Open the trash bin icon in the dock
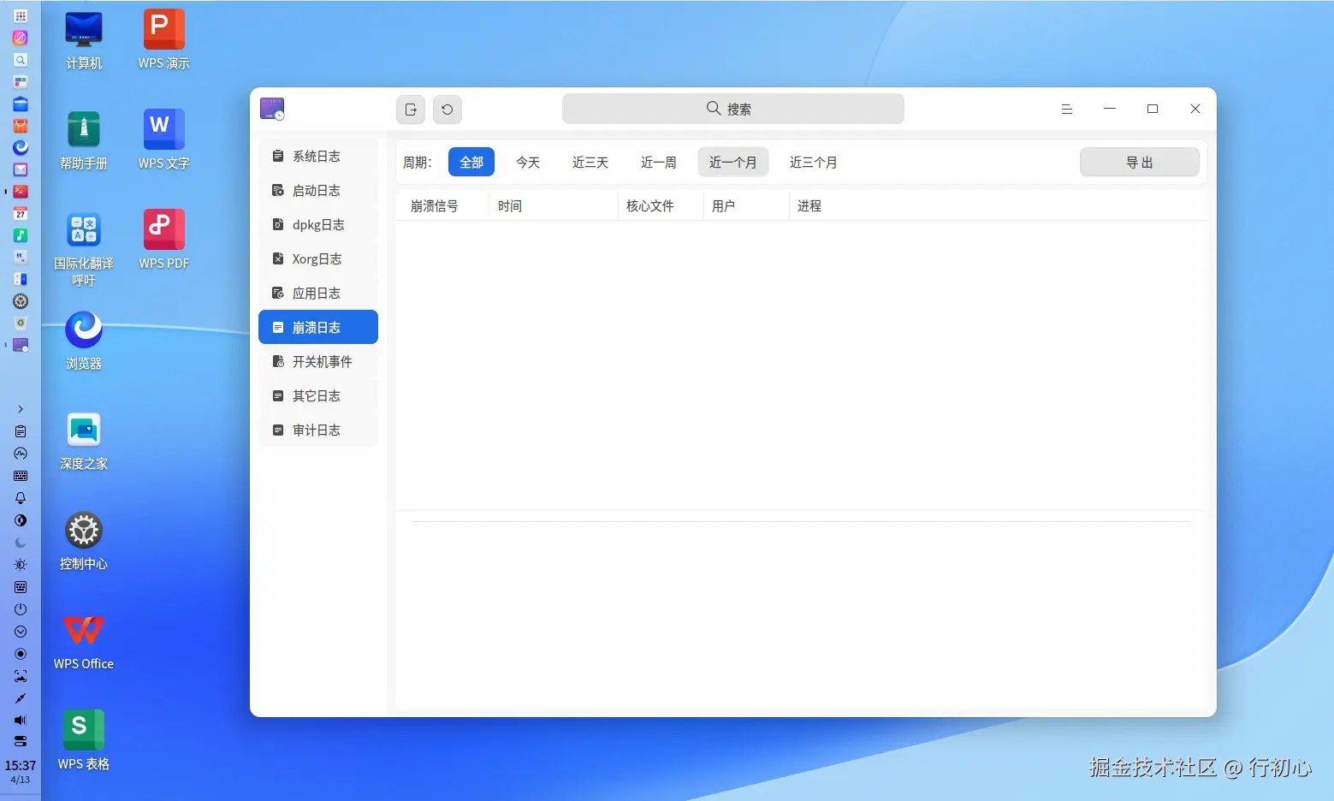The height and width of the screenshot is (801, 1334). point(21,323)
